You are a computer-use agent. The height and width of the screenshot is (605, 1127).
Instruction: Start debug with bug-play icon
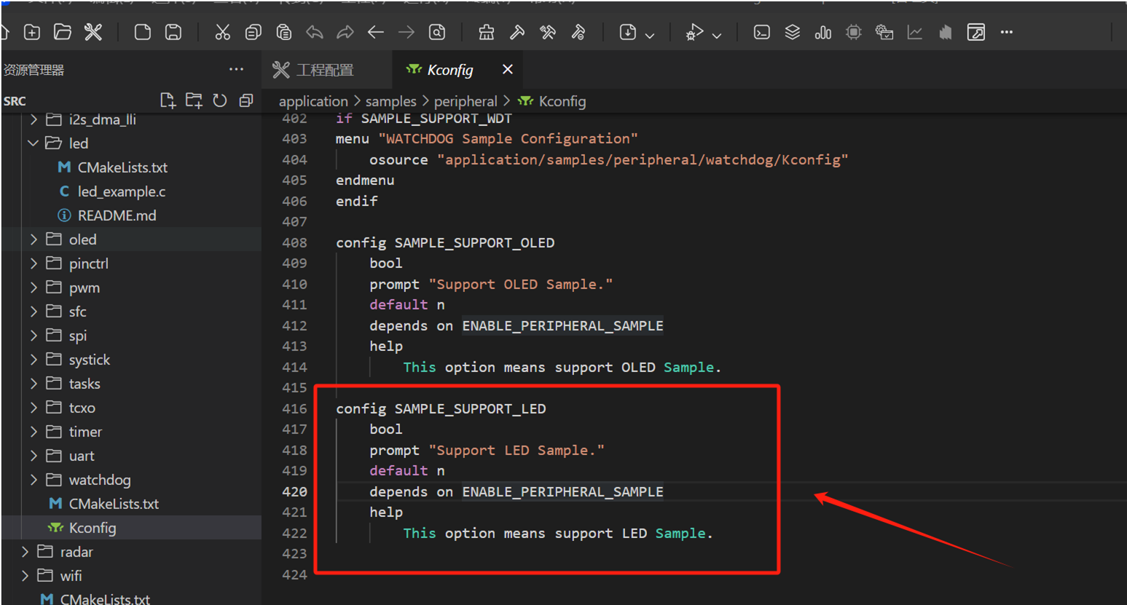click(694, 32)
